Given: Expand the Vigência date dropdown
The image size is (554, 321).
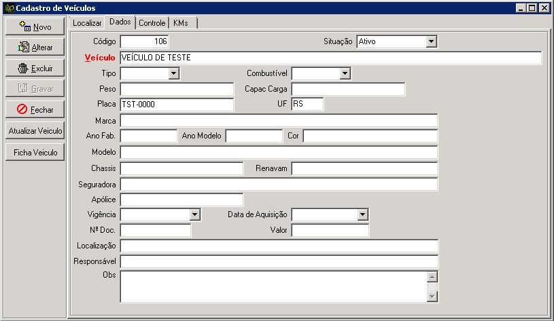Looking at the screenshot, I should pyautogui.click(x=194, y=214).
